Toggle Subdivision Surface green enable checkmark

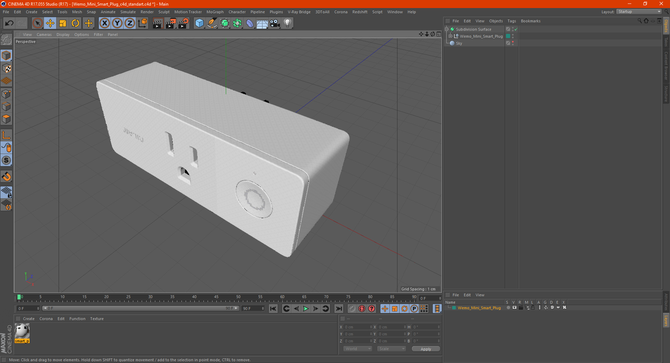[516, 29]
